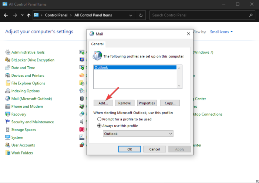Image resolution: width=259 pixels, height=183 pixels.
Task: Open the Work Folders icon
Action: coord(8,153)
